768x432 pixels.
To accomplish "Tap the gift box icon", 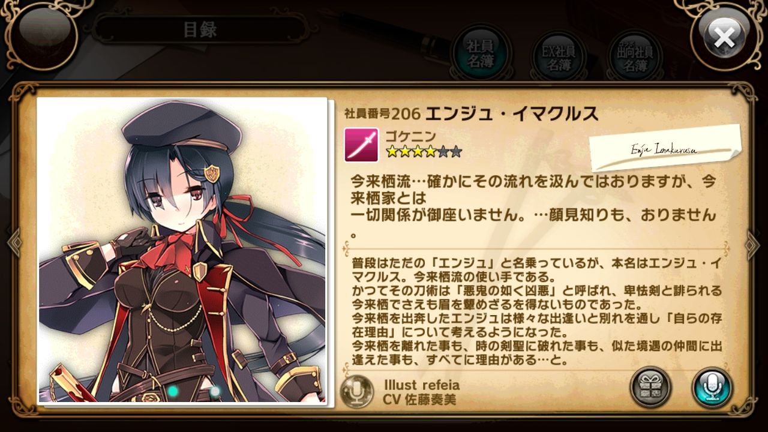I will click(x=650, y=388).
